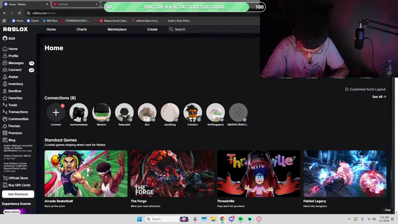The image size is (398, 224).
Task: Open Premium in the sidebar
Action: (12, 133)
